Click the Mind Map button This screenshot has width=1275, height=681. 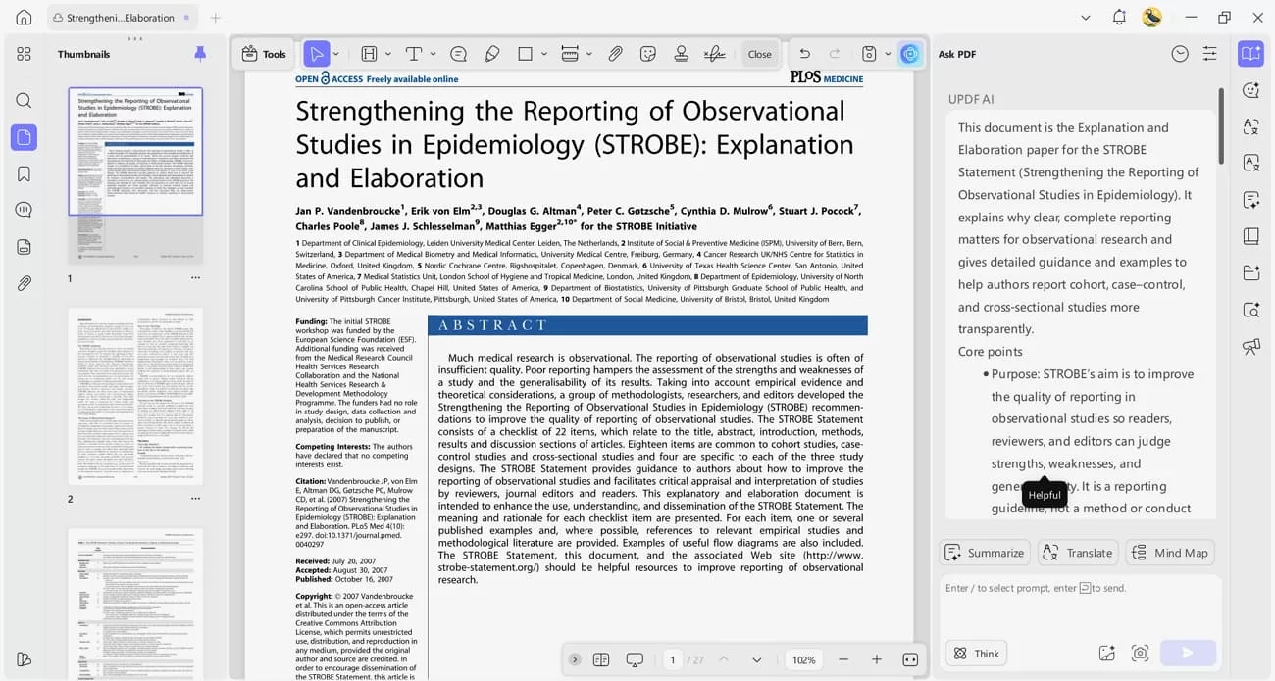[1170, 553]
